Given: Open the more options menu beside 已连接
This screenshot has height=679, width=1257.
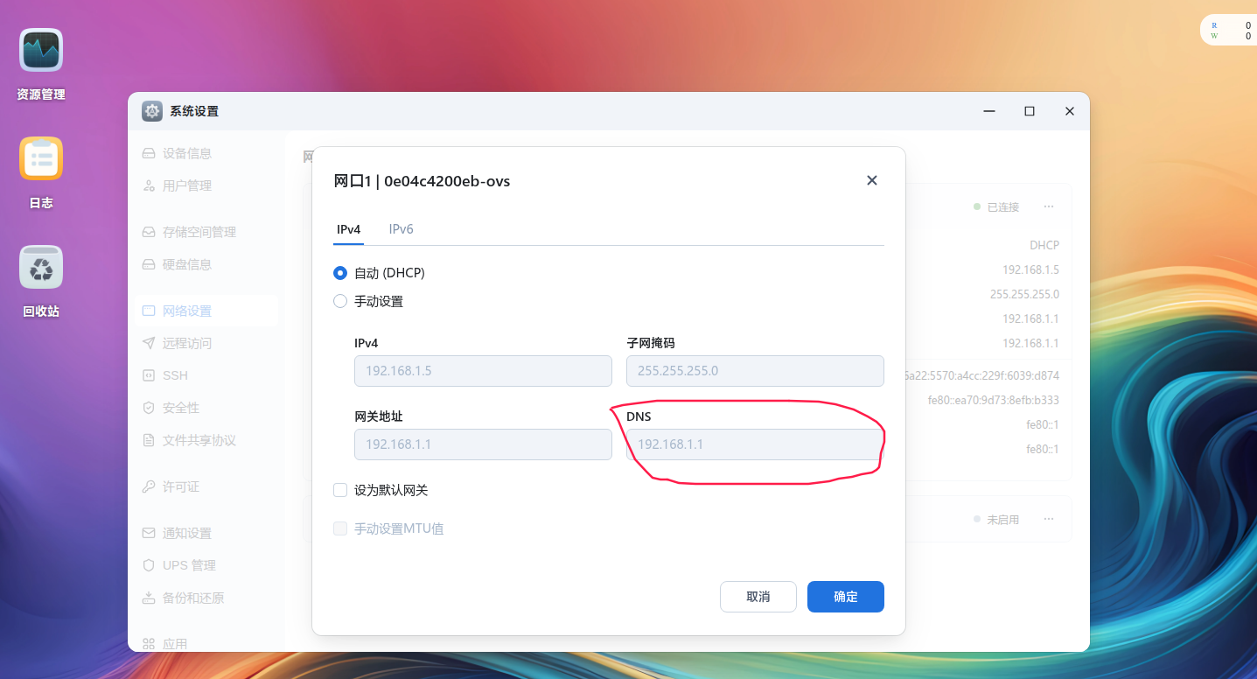Looking at the screenshot, I should click(x=1049, y=206).
